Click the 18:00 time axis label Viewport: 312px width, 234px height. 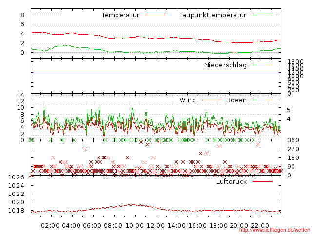click(x=219, y=226)
